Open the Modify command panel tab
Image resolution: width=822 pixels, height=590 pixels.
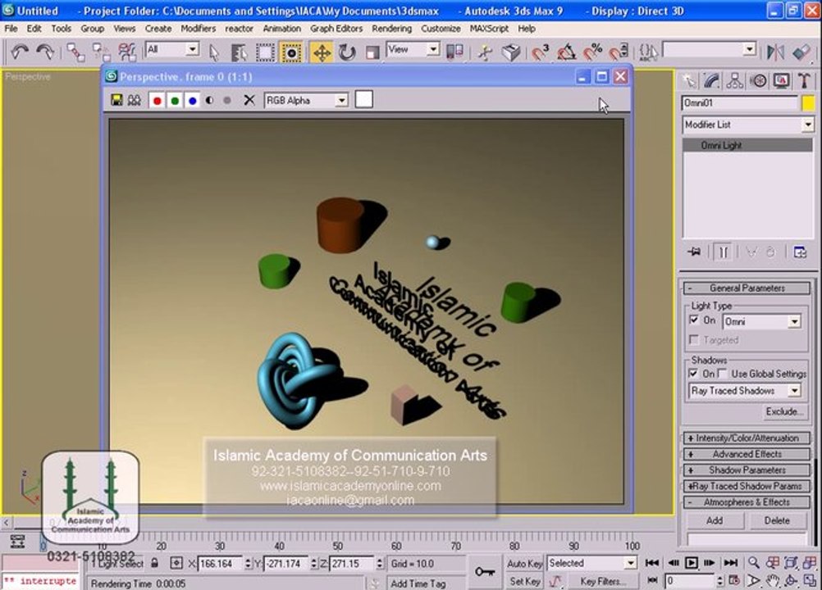point(711,80)
